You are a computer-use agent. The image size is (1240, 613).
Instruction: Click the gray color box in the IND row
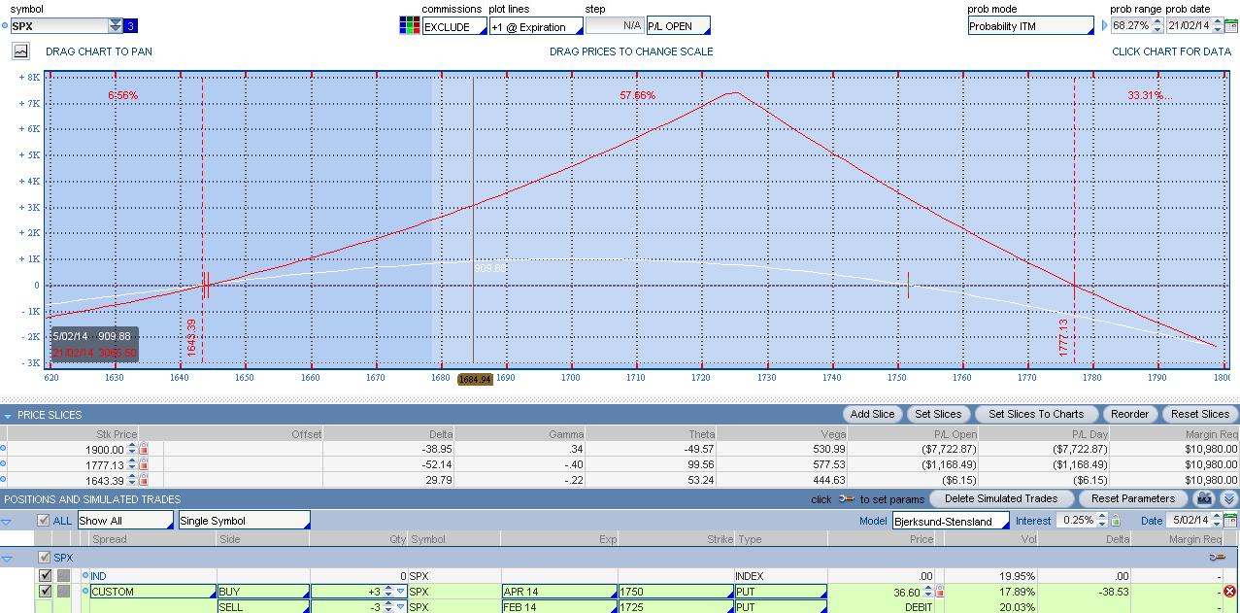[x=63, y=576]
